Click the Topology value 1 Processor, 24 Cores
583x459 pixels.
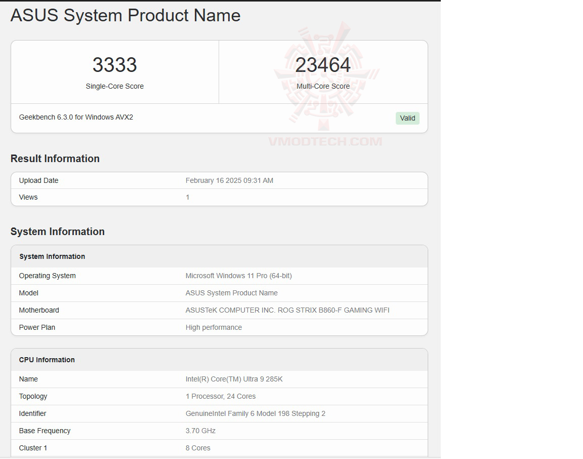221,396
